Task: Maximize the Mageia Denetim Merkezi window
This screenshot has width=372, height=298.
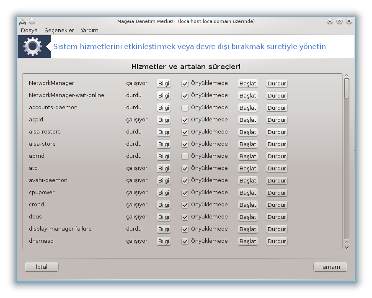Action: 339,21
